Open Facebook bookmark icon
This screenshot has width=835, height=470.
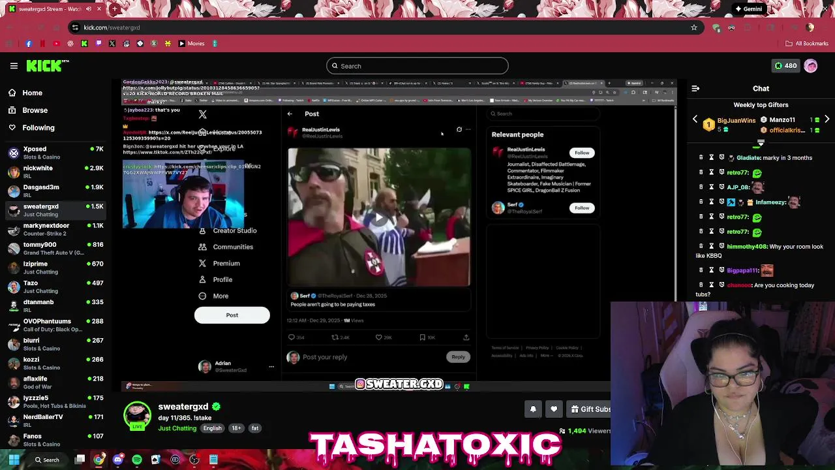coord(28,44)
